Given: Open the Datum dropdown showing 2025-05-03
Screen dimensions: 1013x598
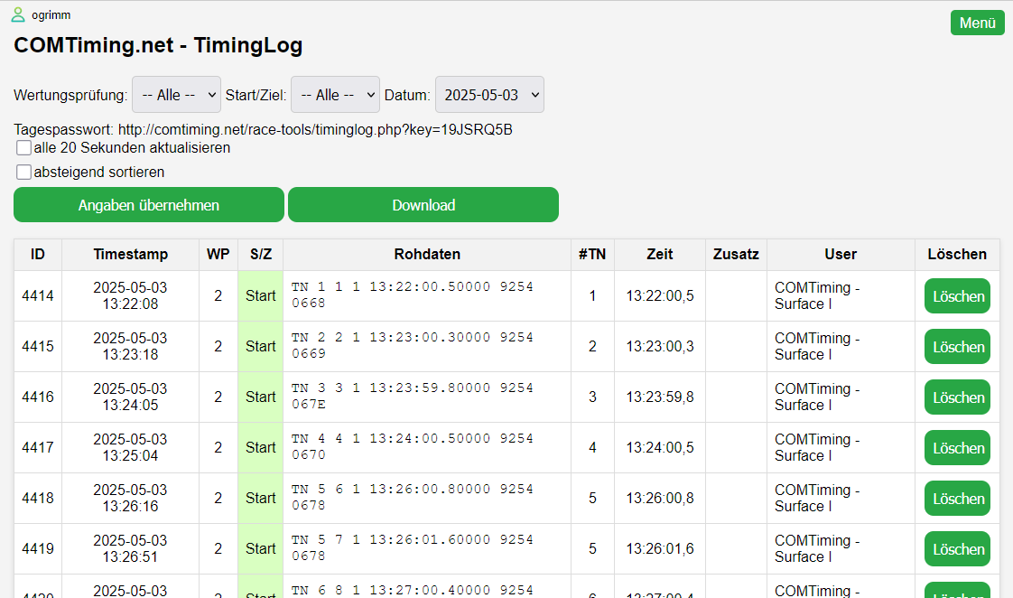Looking at the screenshot, I should pyautogui.click(x=489, y=94).
